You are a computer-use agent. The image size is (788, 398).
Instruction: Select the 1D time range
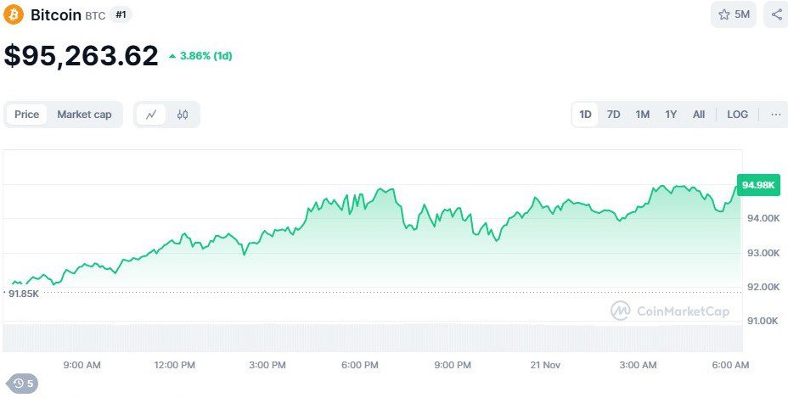586,115
